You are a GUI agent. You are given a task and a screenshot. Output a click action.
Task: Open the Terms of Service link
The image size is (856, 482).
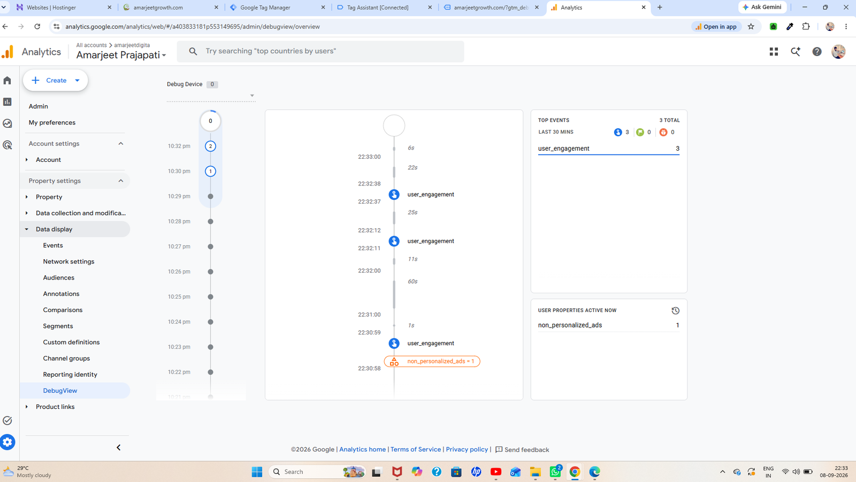(416, 449)
